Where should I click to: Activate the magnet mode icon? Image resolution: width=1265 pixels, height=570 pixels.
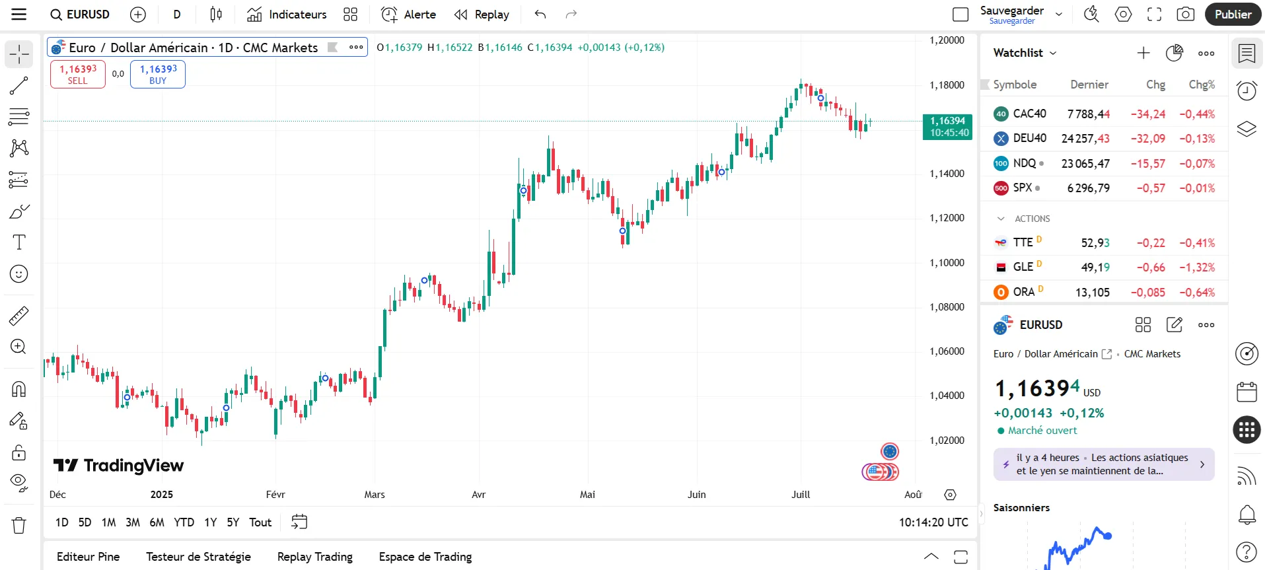tap(18, 389)
